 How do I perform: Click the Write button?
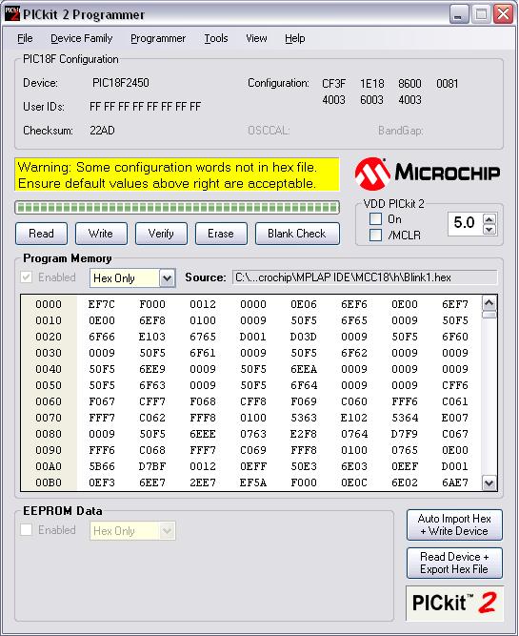(101, 234)
